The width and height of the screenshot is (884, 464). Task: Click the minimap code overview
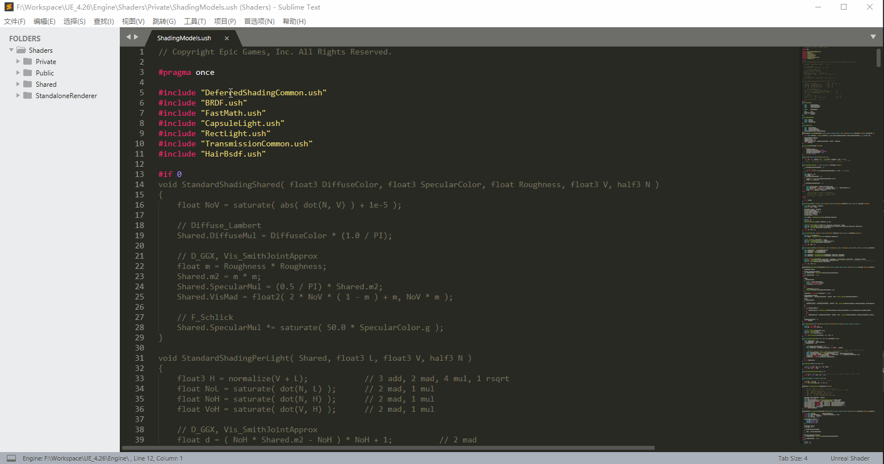pyautogui.click(x=837, y=245)
